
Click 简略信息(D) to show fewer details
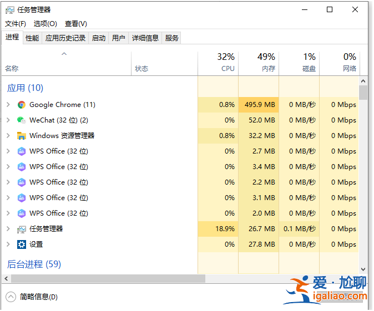tap(39, 297)
